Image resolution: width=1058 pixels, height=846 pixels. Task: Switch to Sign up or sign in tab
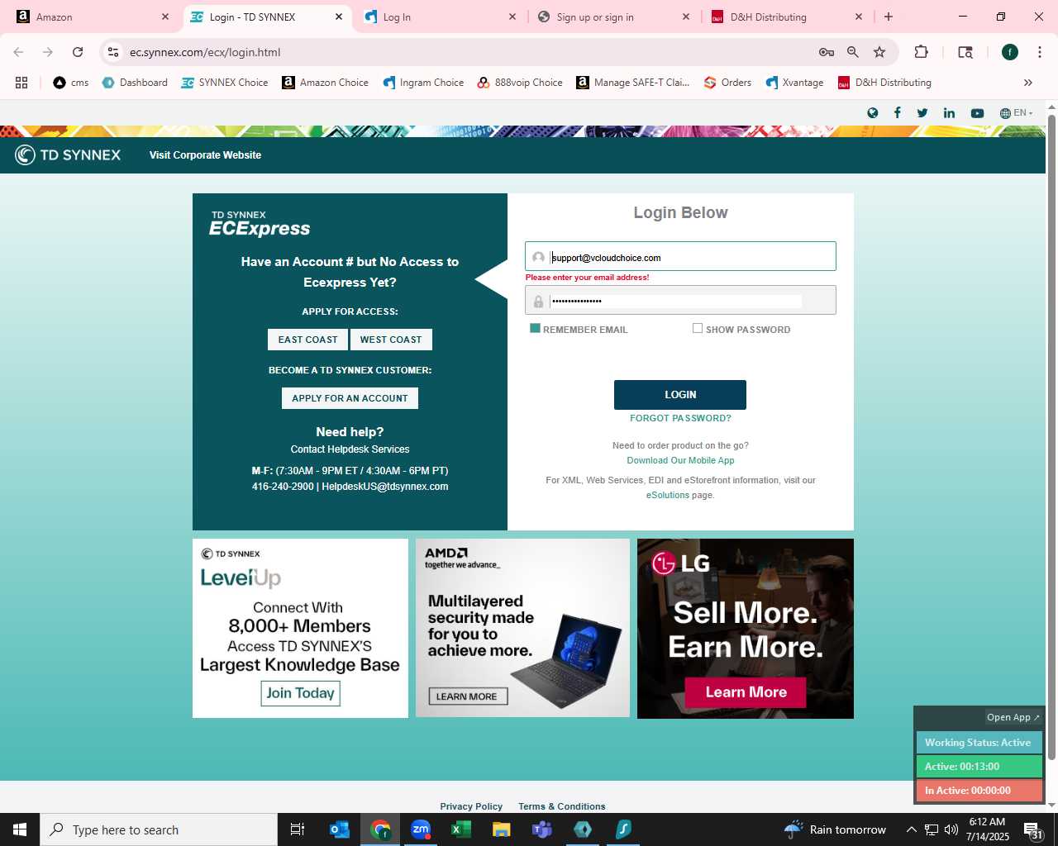pos(614,17)
